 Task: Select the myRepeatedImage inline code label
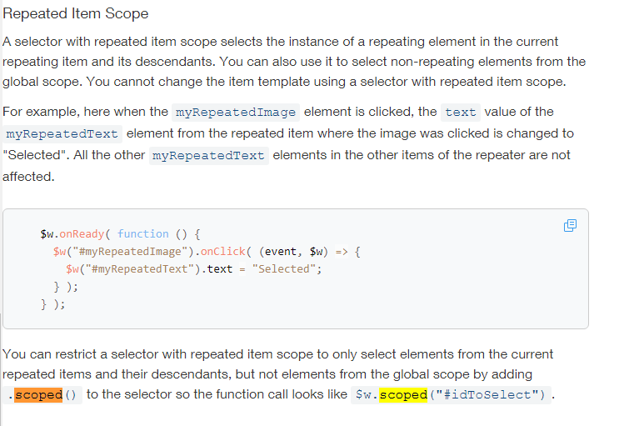pyautogui.click(x=236, y=112)
